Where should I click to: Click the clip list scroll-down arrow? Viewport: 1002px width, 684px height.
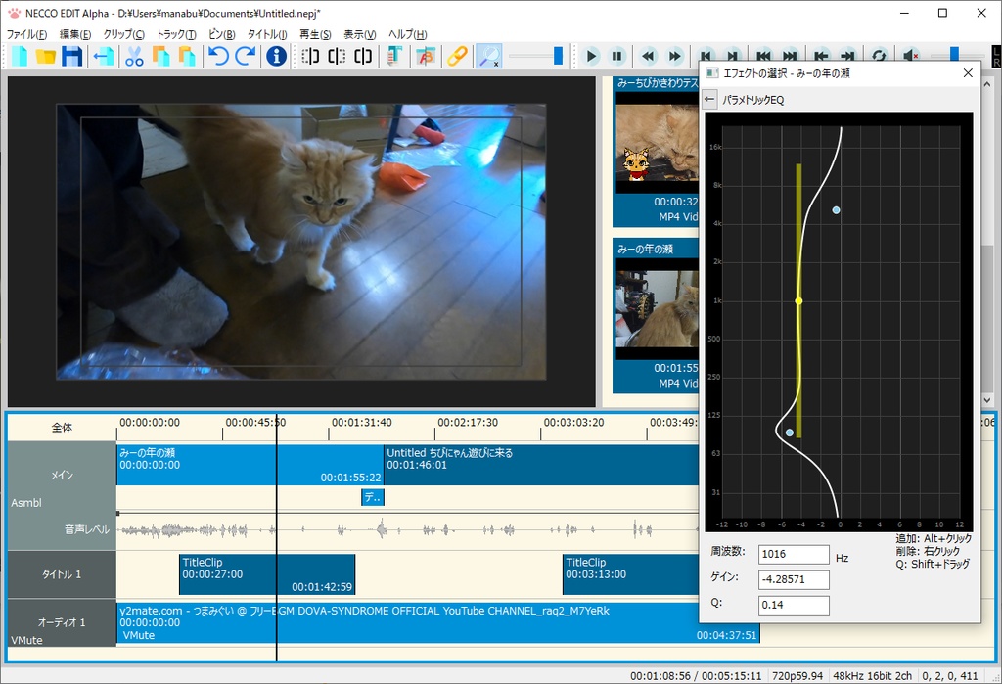tap(987, 399)
